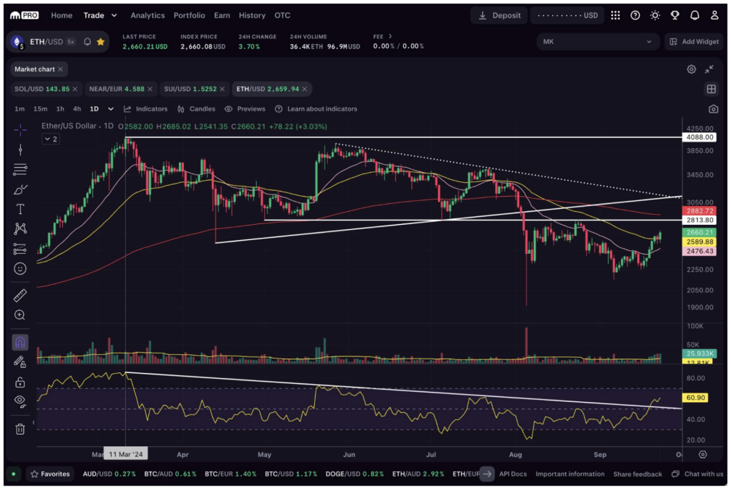This screenshot has height=488, width=731.
Task: Open the Indicators menu
Action: [x=145, y=109]
